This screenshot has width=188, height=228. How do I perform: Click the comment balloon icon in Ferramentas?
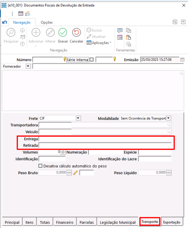pos(120,30)
